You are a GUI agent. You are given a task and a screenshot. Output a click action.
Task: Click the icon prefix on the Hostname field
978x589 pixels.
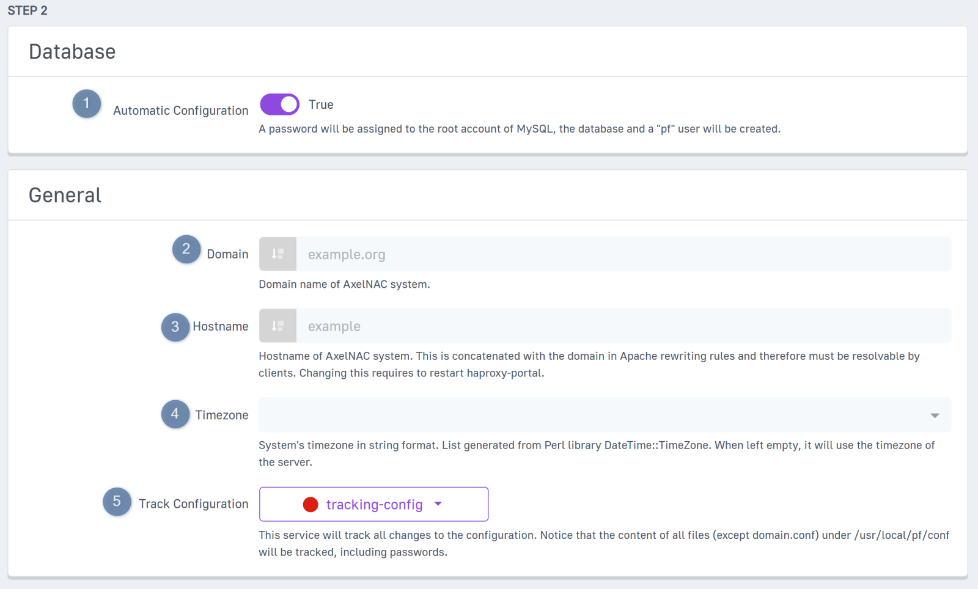click(x=278, y=326)
